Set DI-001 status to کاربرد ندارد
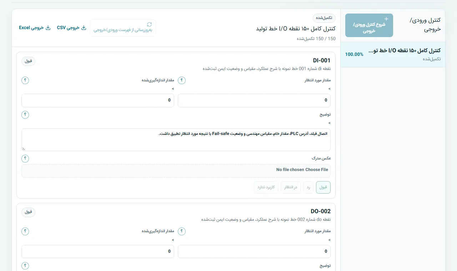 pyautogui.click(x=266, y=187)
